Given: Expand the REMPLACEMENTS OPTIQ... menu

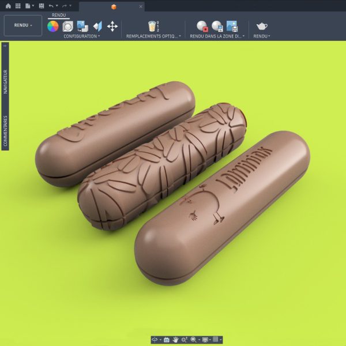Looking at the screenshot, I should coord(153,36).
